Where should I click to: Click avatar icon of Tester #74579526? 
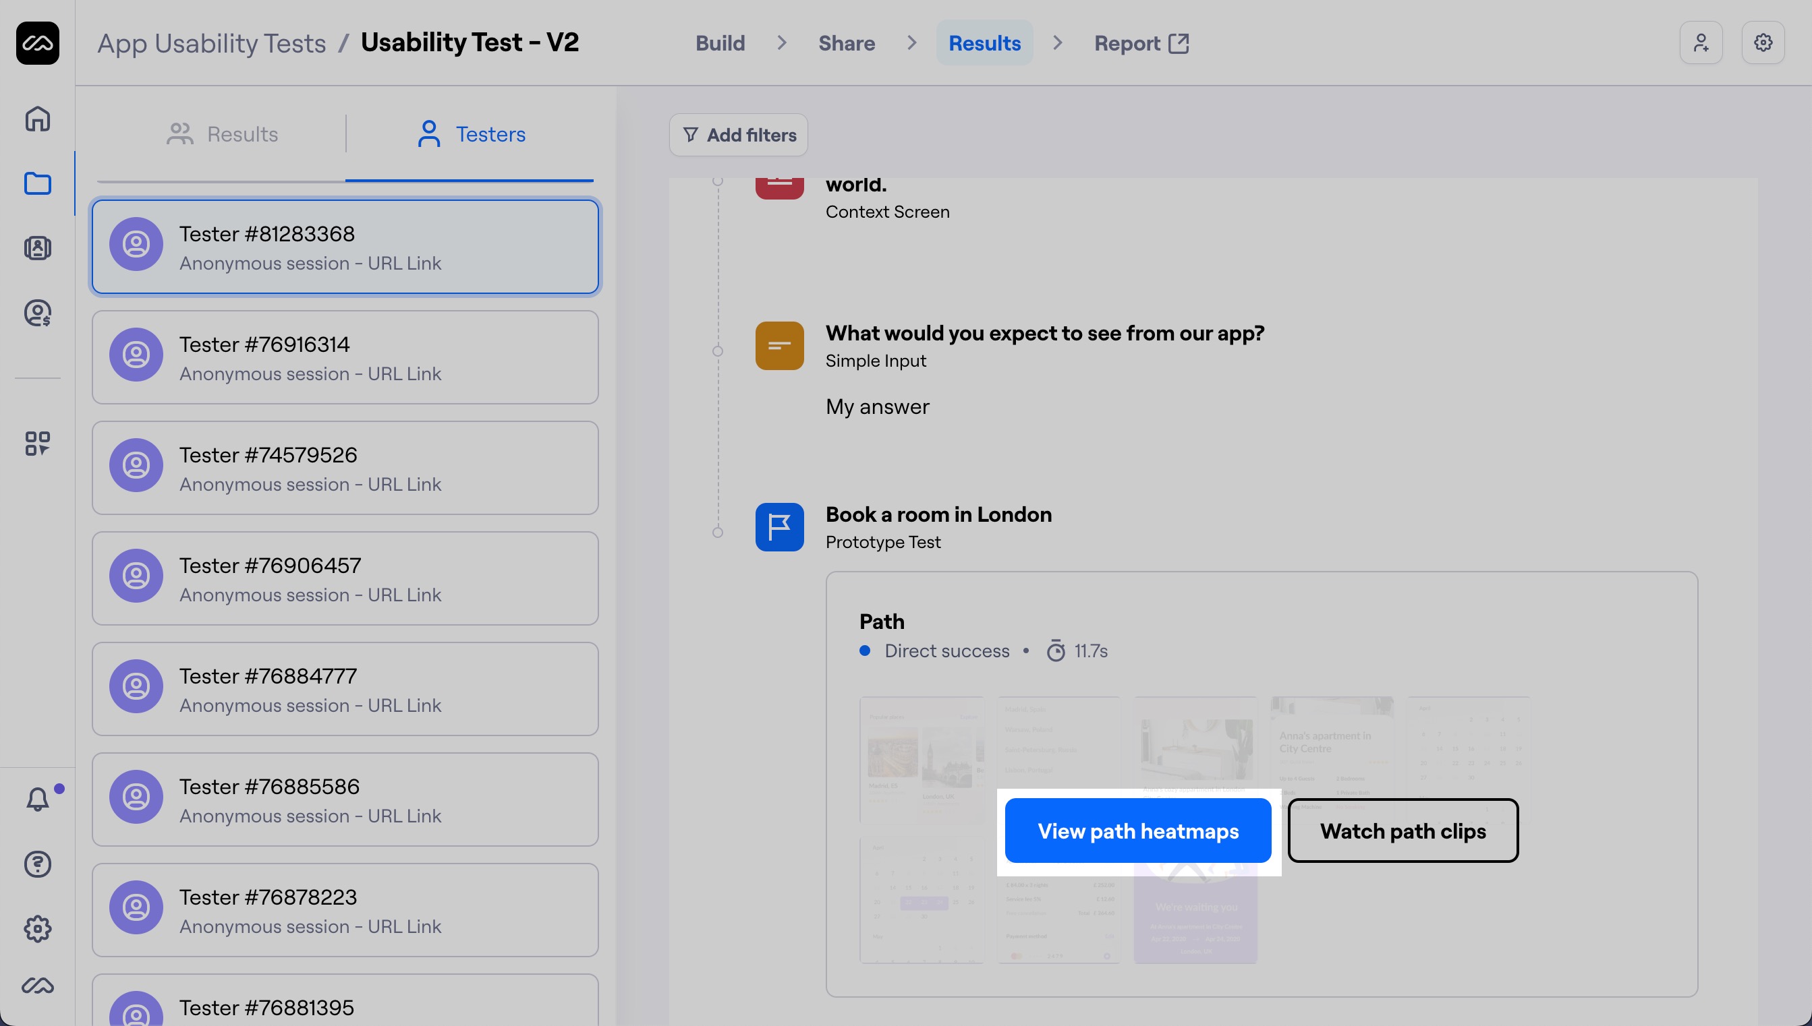[x=136, y=465]
